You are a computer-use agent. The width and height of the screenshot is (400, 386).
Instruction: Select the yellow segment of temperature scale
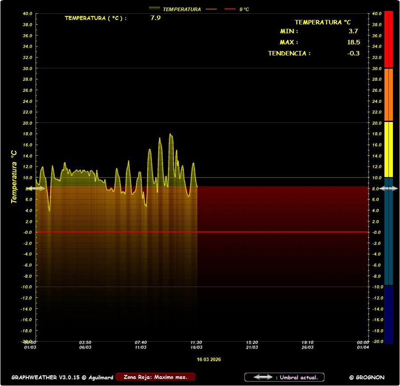click(388, 149)
